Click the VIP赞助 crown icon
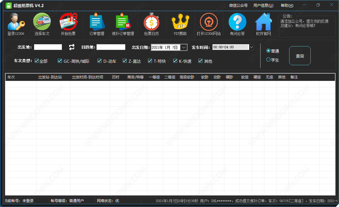Viewport: 339px width, 207px height. point(180,24)
